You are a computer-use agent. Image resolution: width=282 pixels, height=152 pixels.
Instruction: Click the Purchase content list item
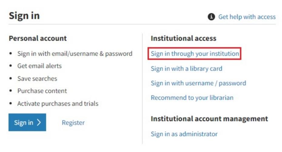pos(42,91)
